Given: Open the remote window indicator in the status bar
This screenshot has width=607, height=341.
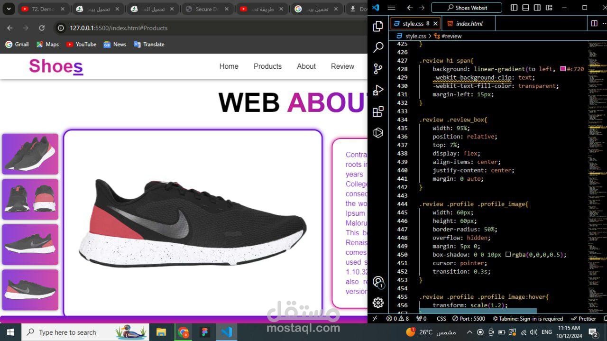Looking at the screenshot, I should tap(375, 319).
